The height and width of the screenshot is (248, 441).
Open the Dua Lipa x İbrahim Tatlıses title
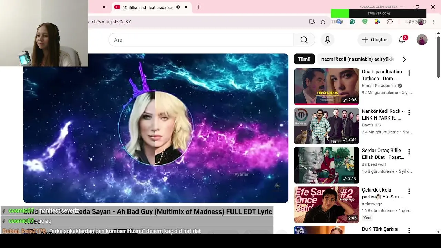click(382, 75)
